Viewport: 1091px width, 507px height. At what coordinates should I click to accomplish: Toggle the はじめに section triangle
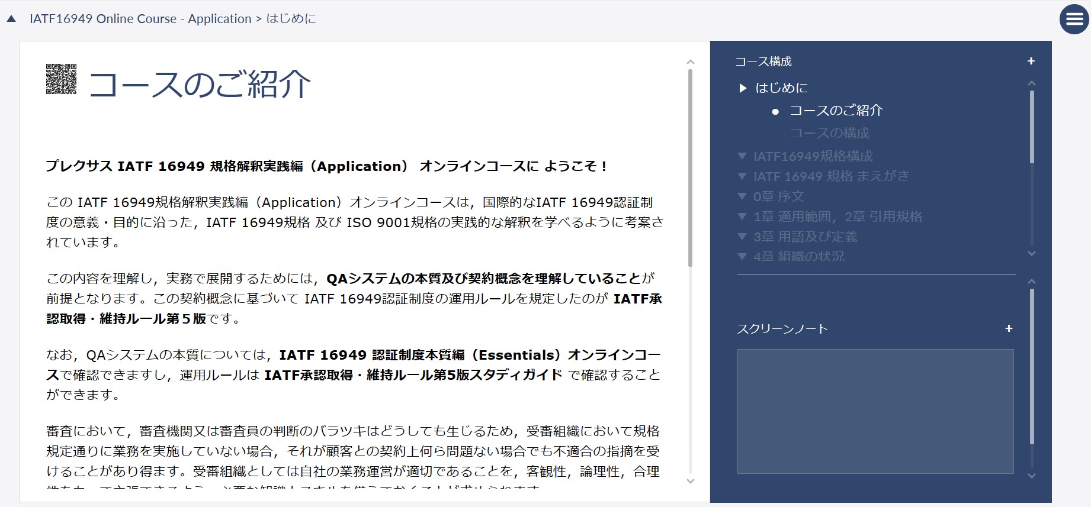(743, 88)
